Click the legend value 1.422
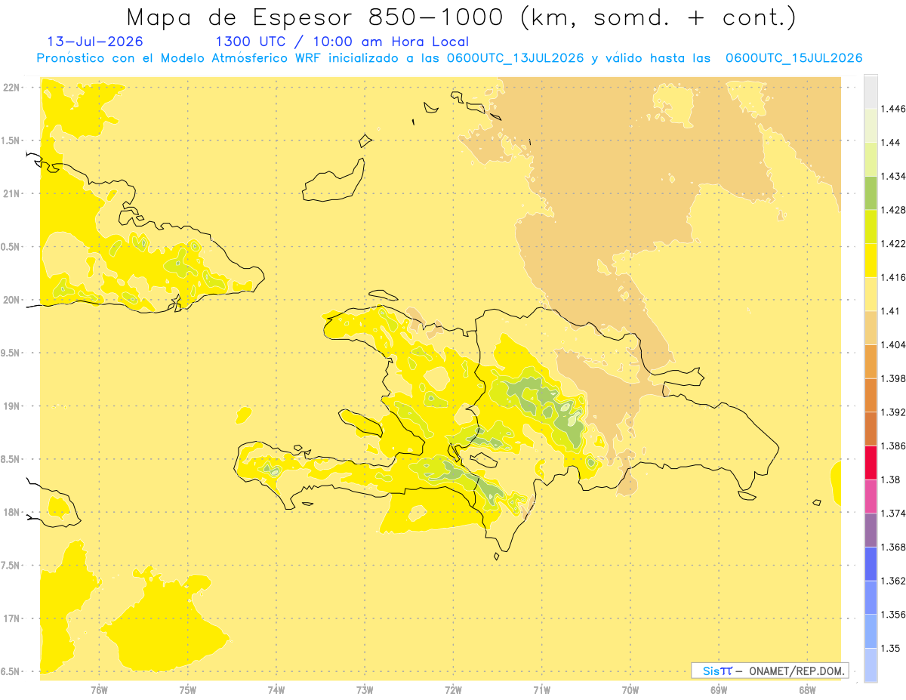Viewport: 906px width, 700px height. [x=893, y=244]
